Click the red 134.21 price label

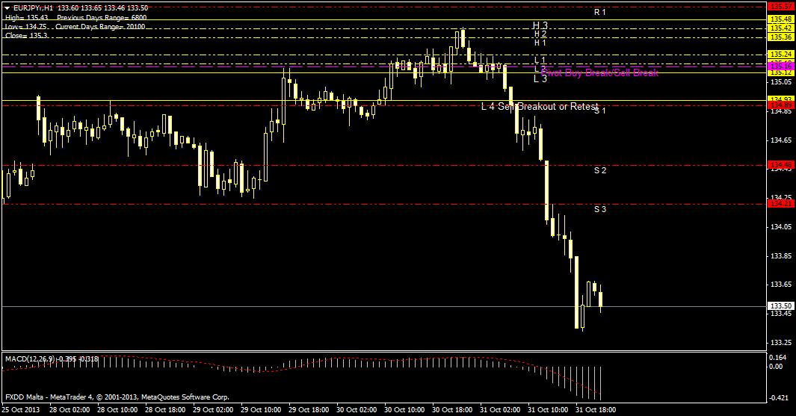781,203
